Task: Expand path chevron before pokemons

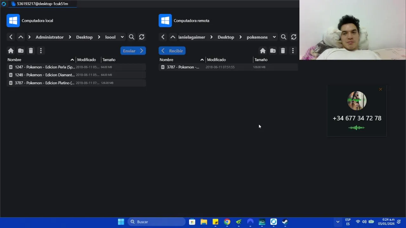Action: 240,37
